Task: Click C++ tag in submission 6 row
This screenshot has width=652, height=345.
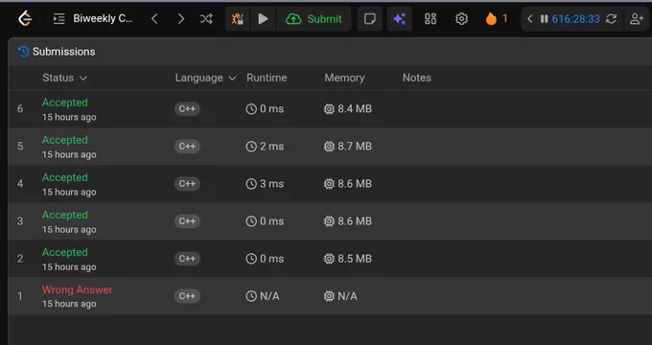Action: click(x=187, y=109)
